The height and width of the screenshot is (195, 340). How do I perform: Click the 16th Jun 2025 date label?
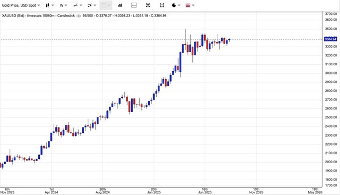pos(205,191)
